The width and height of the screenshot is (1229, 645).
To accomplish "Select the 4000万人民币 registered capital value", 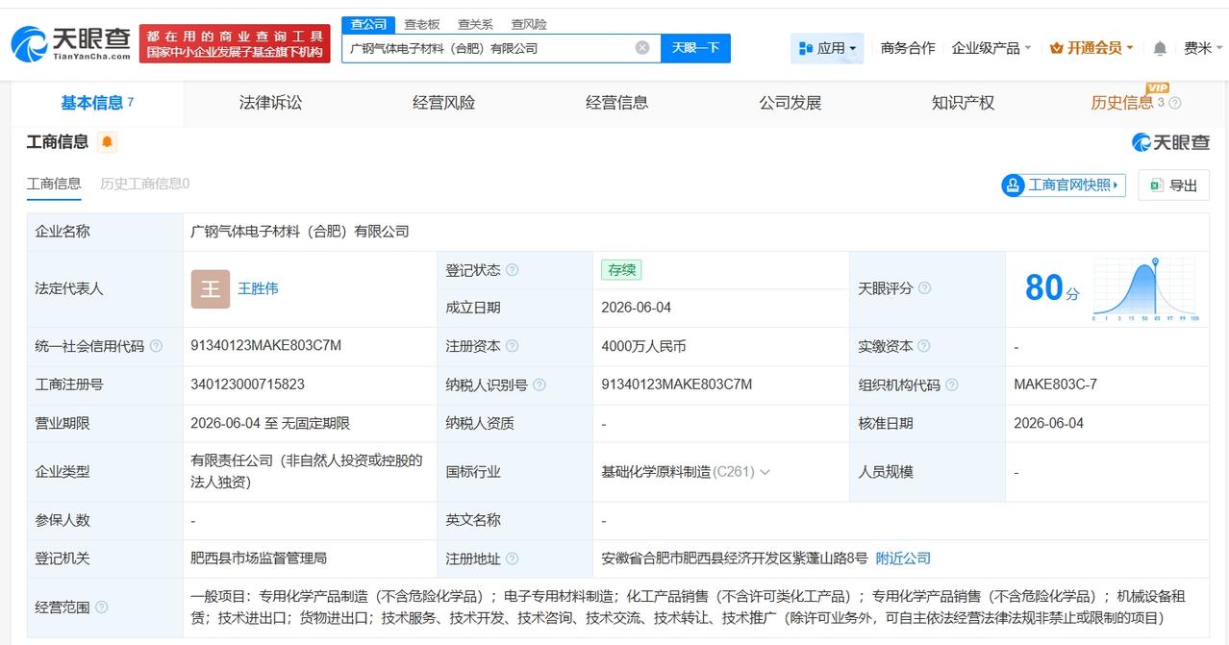I will point(643,346).
